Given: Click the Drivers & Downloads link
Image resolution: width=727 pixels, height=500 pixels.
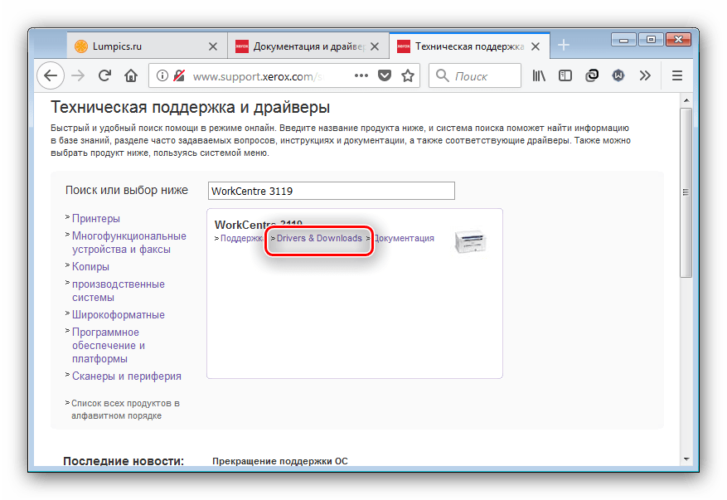Looking at the screenshot, I should pyautogui.click(x=319, y=238).
